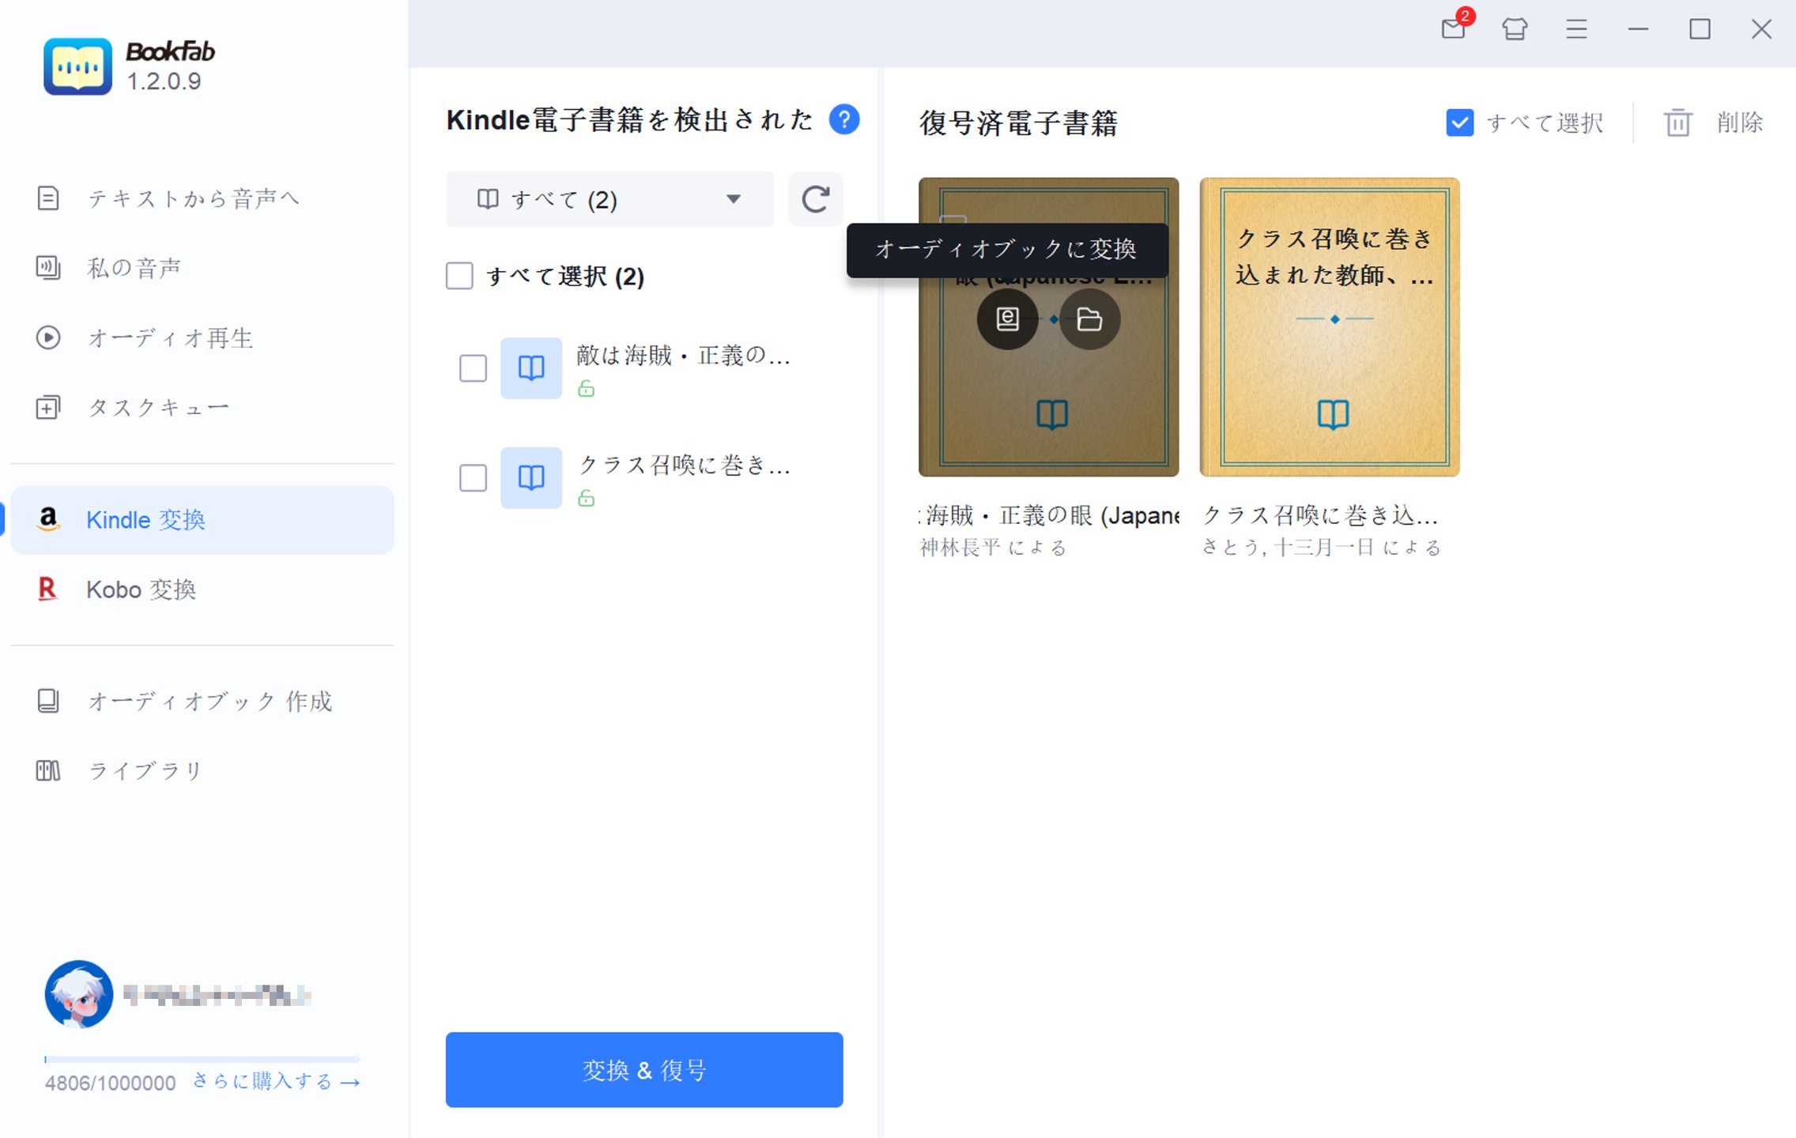Click the 変換 & 復号 button

(x=643, y=1069)
